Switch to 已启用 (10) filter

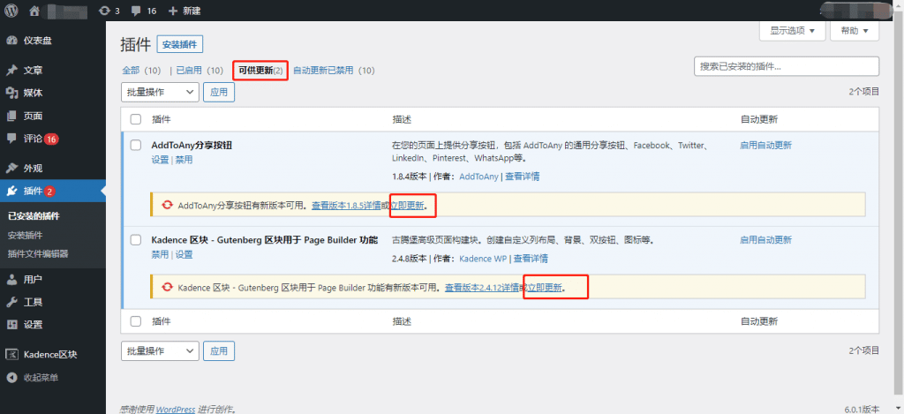[200, 71]
